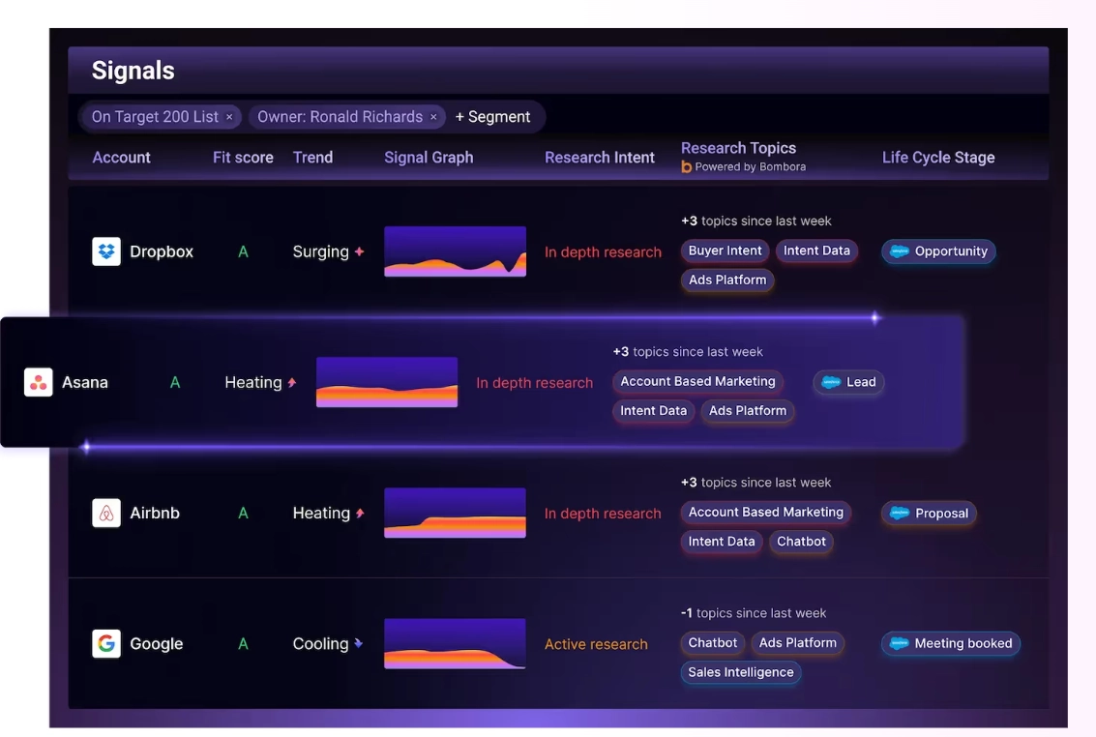Click the Cooling trend arrow icon for Google
1096x737 pixels.
click(359, 643)
